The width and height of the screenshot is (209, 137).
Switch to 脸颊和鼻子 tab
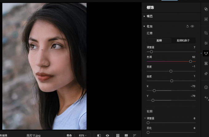click(x=183, y=40)
